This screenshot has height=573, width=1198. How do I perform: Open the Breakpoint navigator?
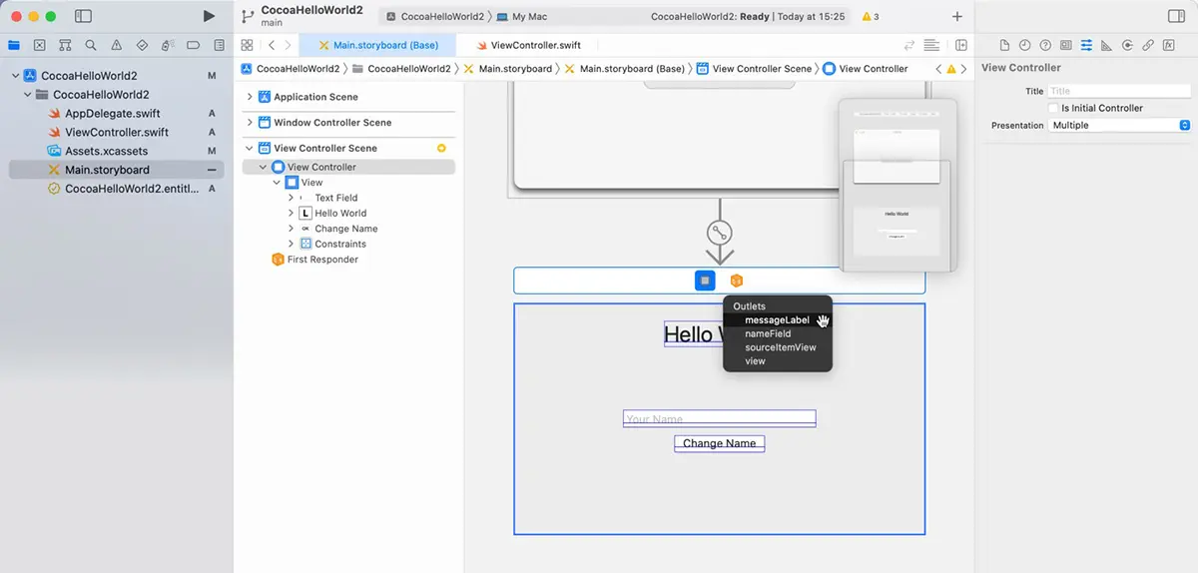pos(194,45)
